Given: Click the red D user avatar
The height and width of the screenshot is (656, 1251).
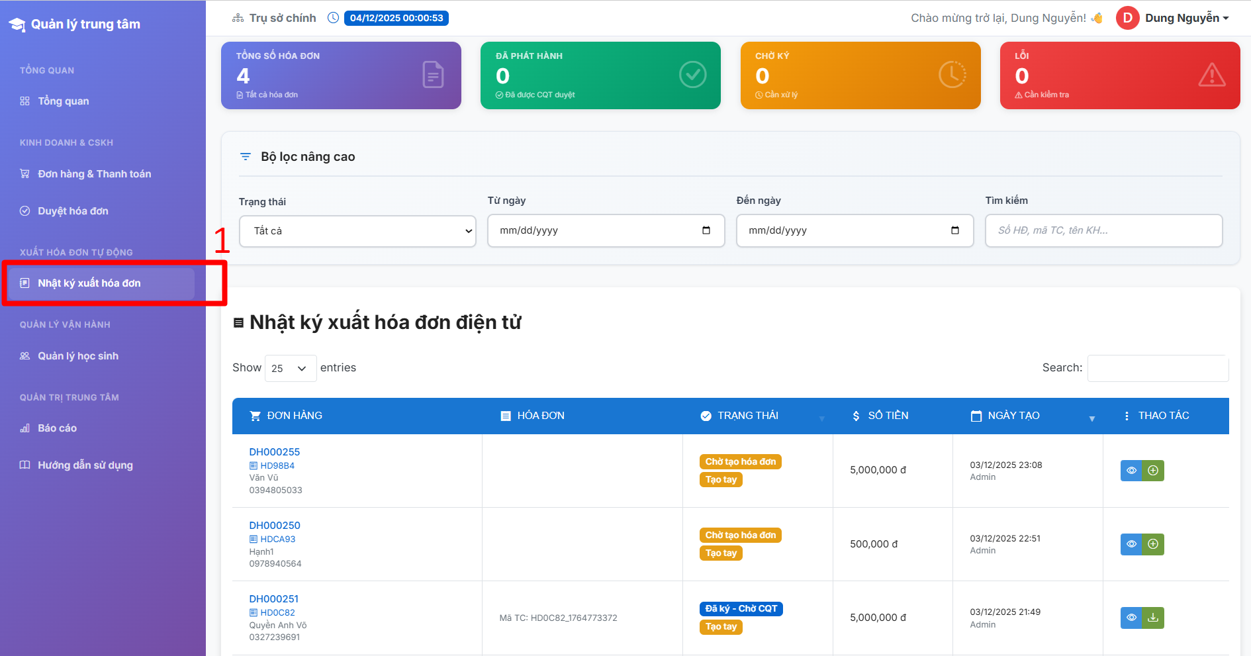Looking at the screenshot, I should 1127,18.
